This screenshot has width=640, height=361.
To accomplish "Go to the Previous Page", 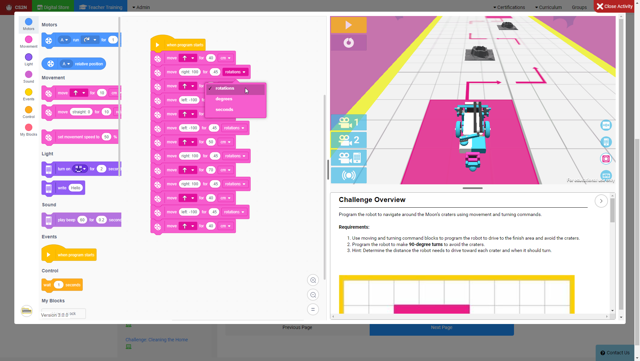I will click(297, 328).
